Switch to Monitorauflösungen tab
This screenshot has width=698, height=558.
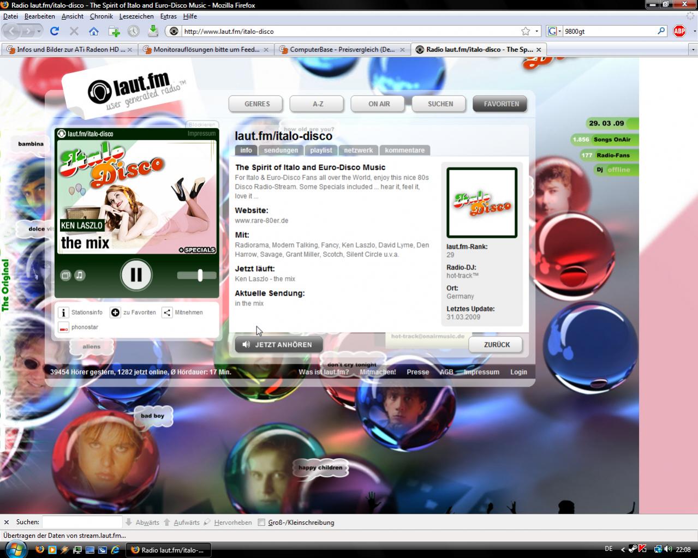(206, 50)
